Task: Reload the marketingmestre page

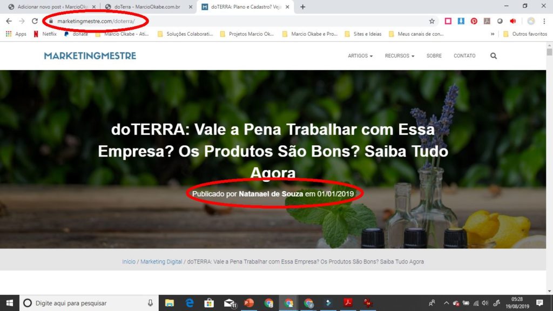Action: click(35, 21)
